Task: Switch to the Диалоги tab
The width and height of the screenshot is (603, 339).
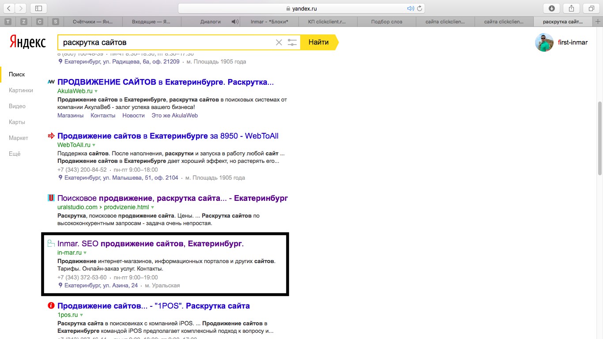Action: click(211, 22)
